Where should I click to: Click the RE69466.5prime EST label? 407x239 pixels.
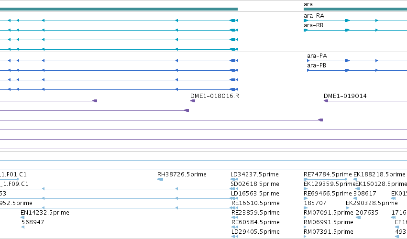coord(328,194)
